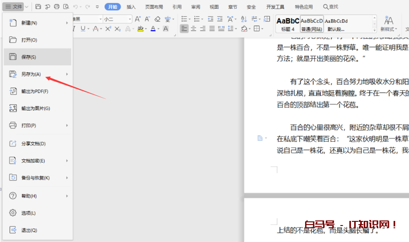Justify the paragraph text
Screen dimensions: 409x242
[212, 28]
